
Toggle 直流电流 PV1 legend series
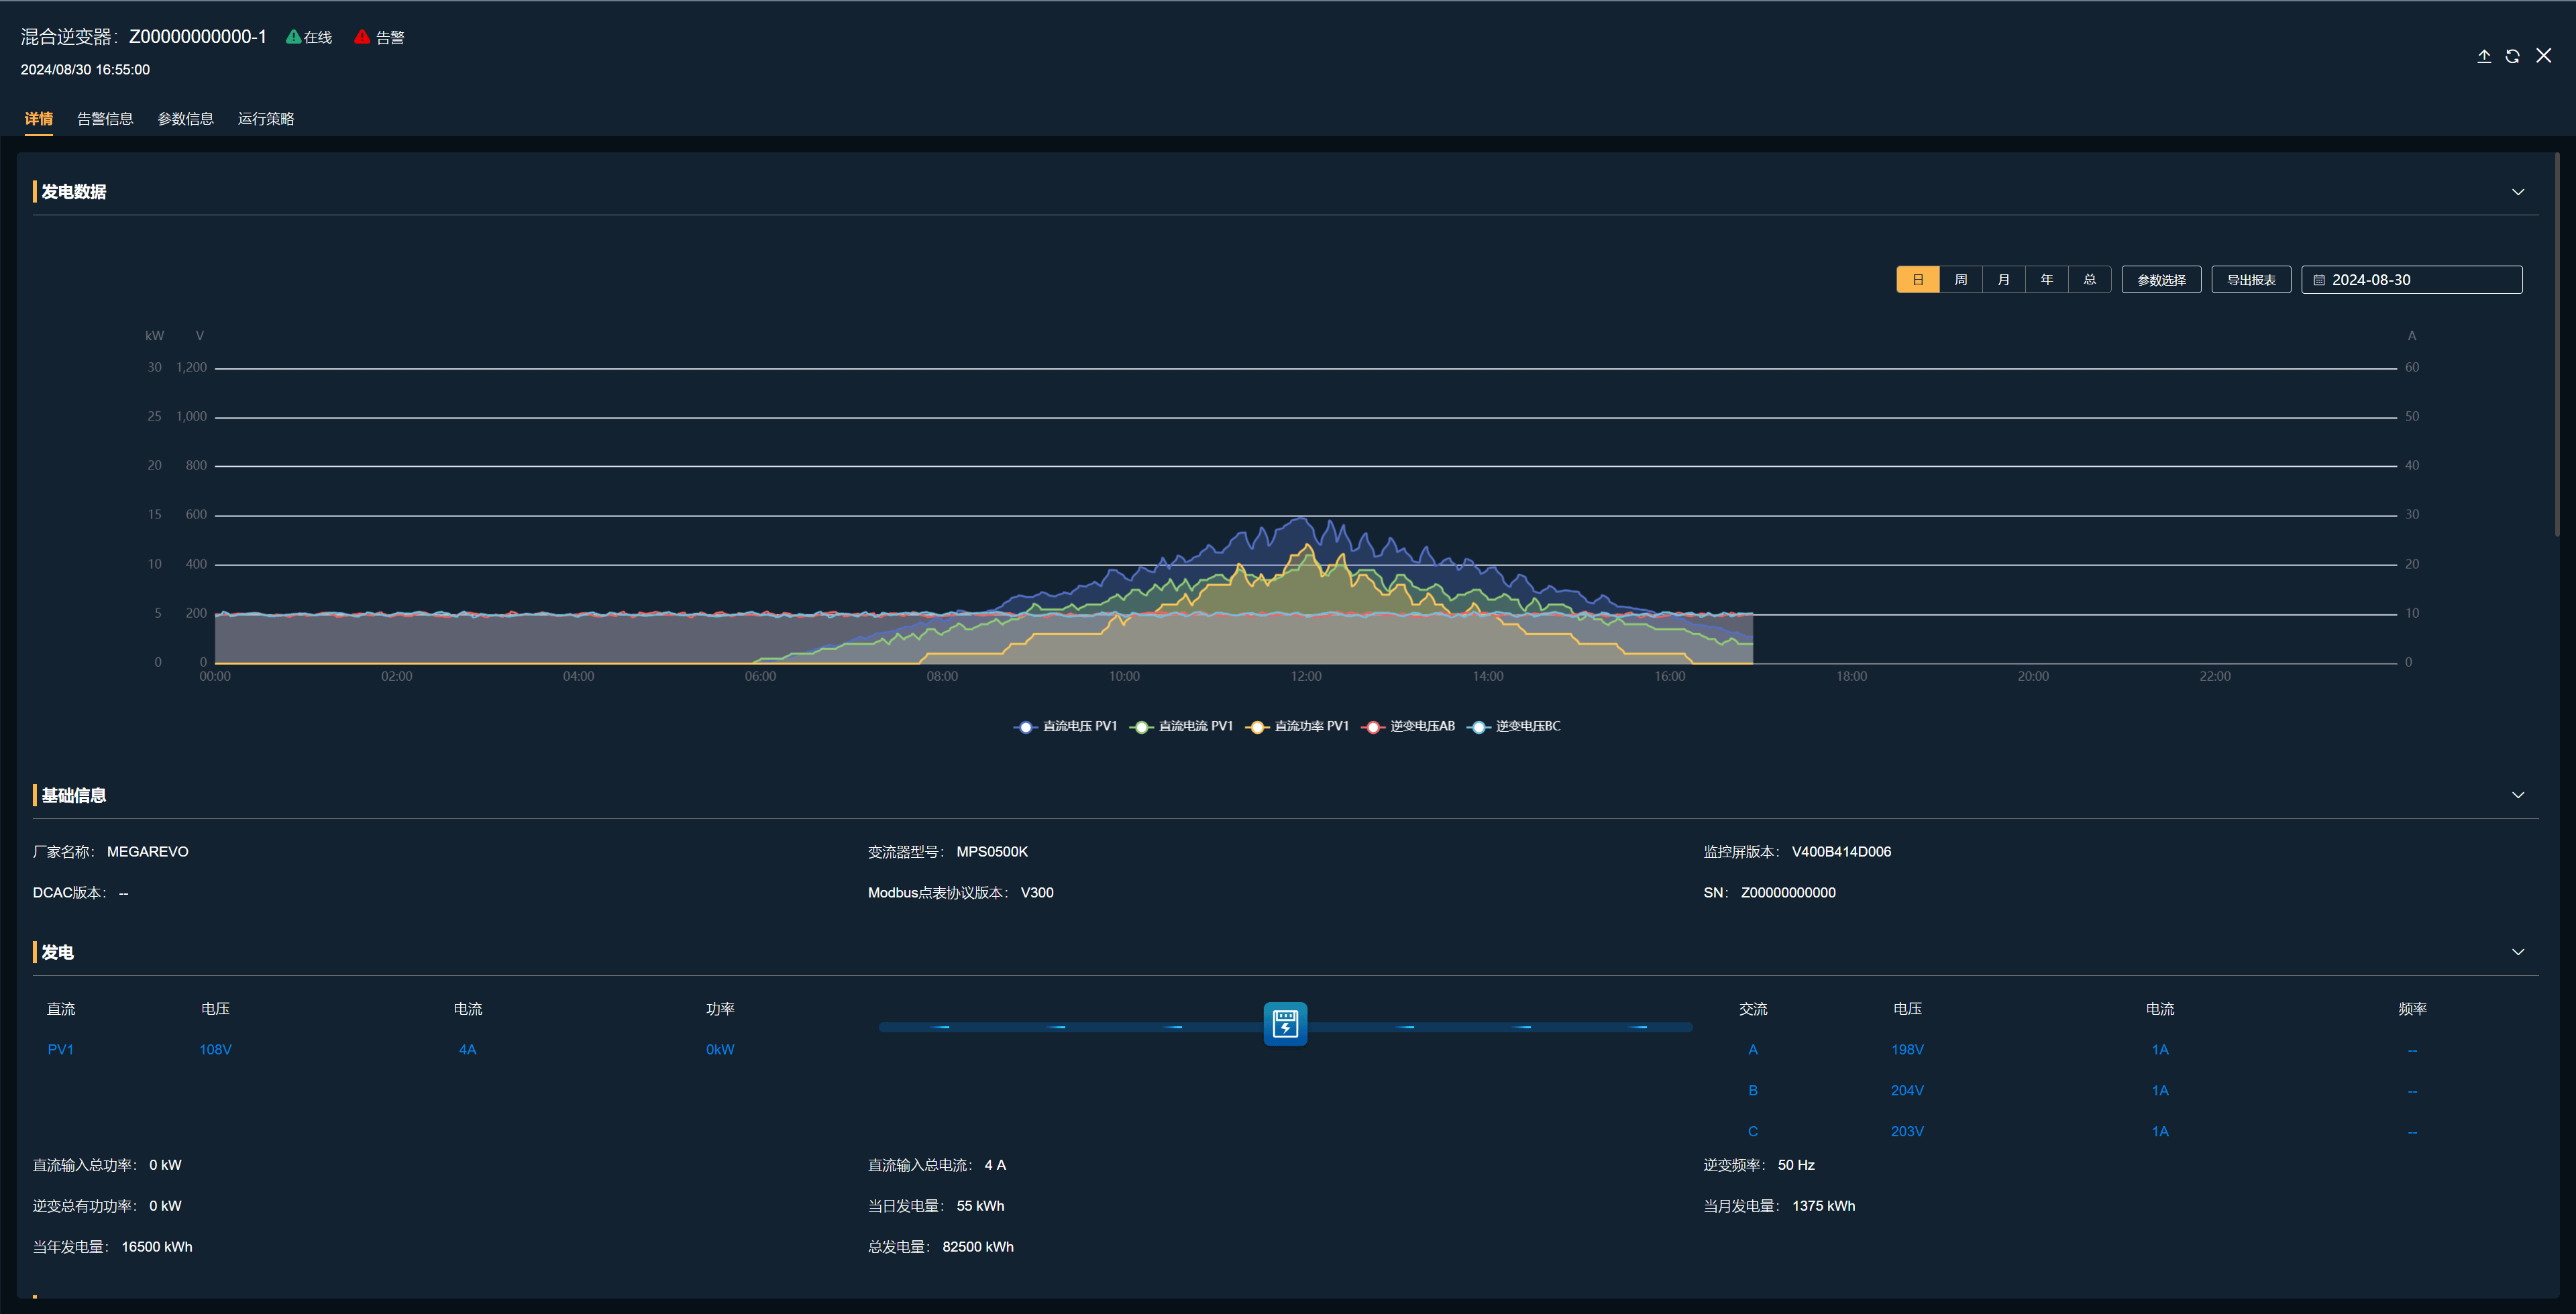coord(1181,727)
